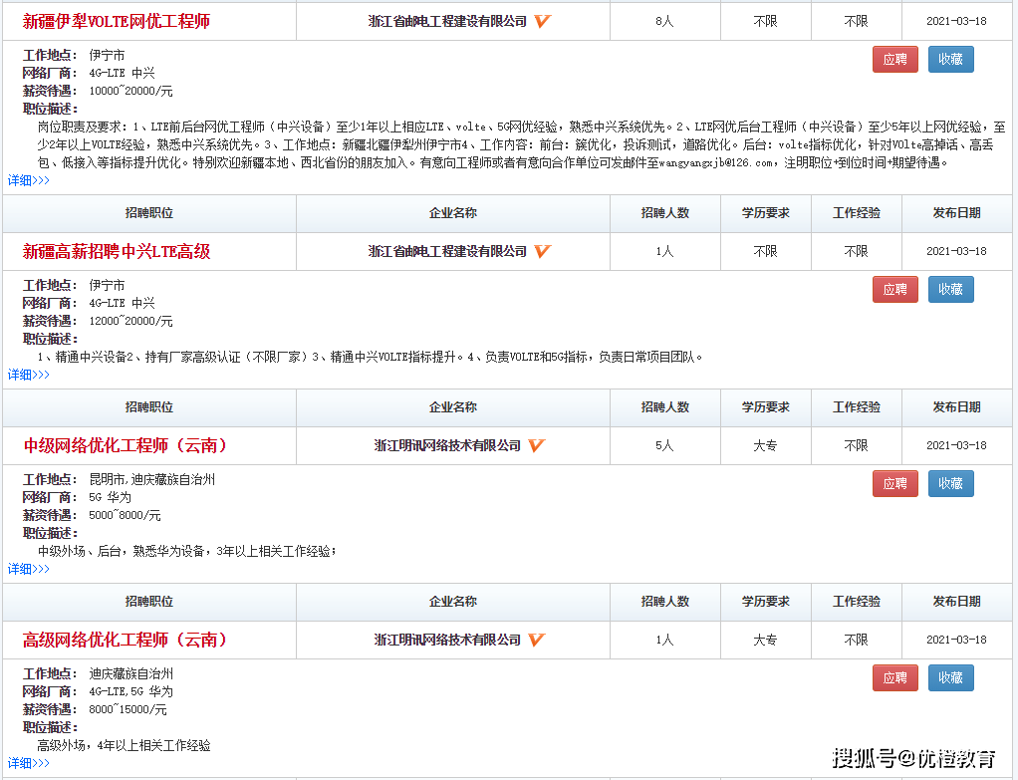Open 详细>>> under 中兴LTE高级 job description

29,375
